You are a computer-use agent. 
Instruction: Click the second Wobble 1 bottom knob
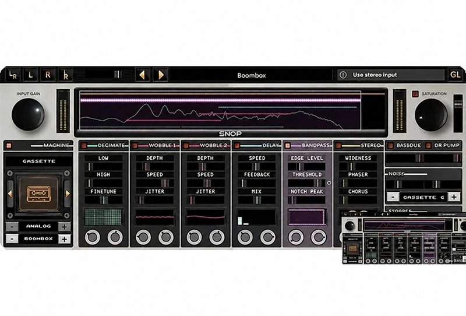pyautogui.click(x=166, y=237)
